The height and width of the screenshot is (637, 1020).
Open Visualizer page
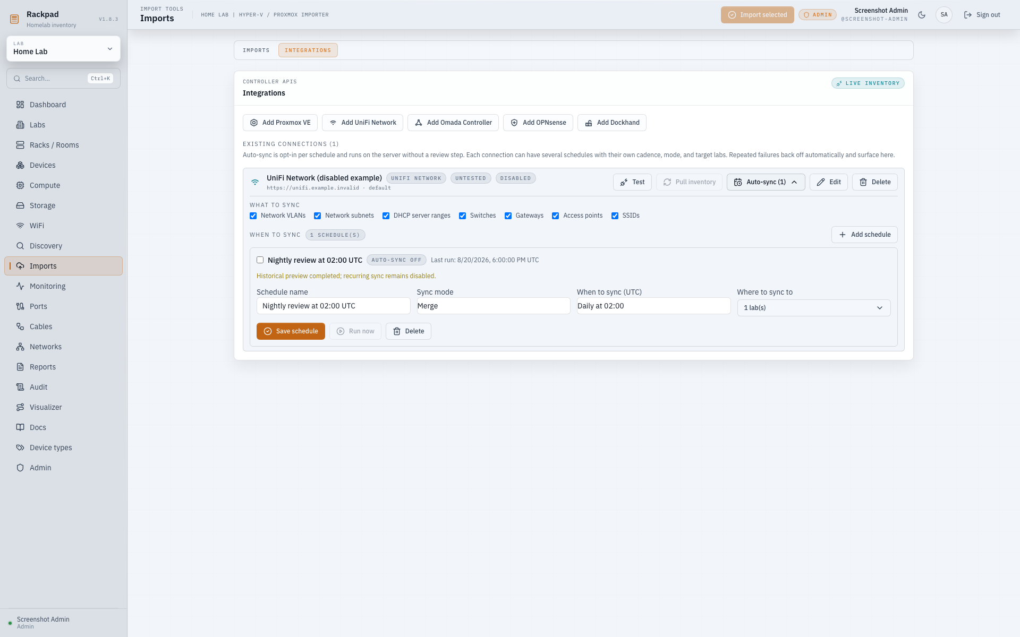tap(63, 407)
